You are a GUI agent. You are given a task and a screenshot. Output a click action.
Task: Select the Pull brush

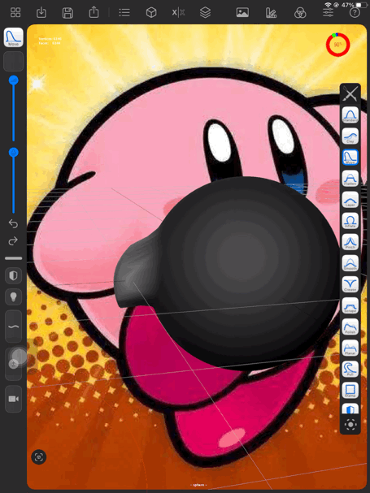coord(350,369)
